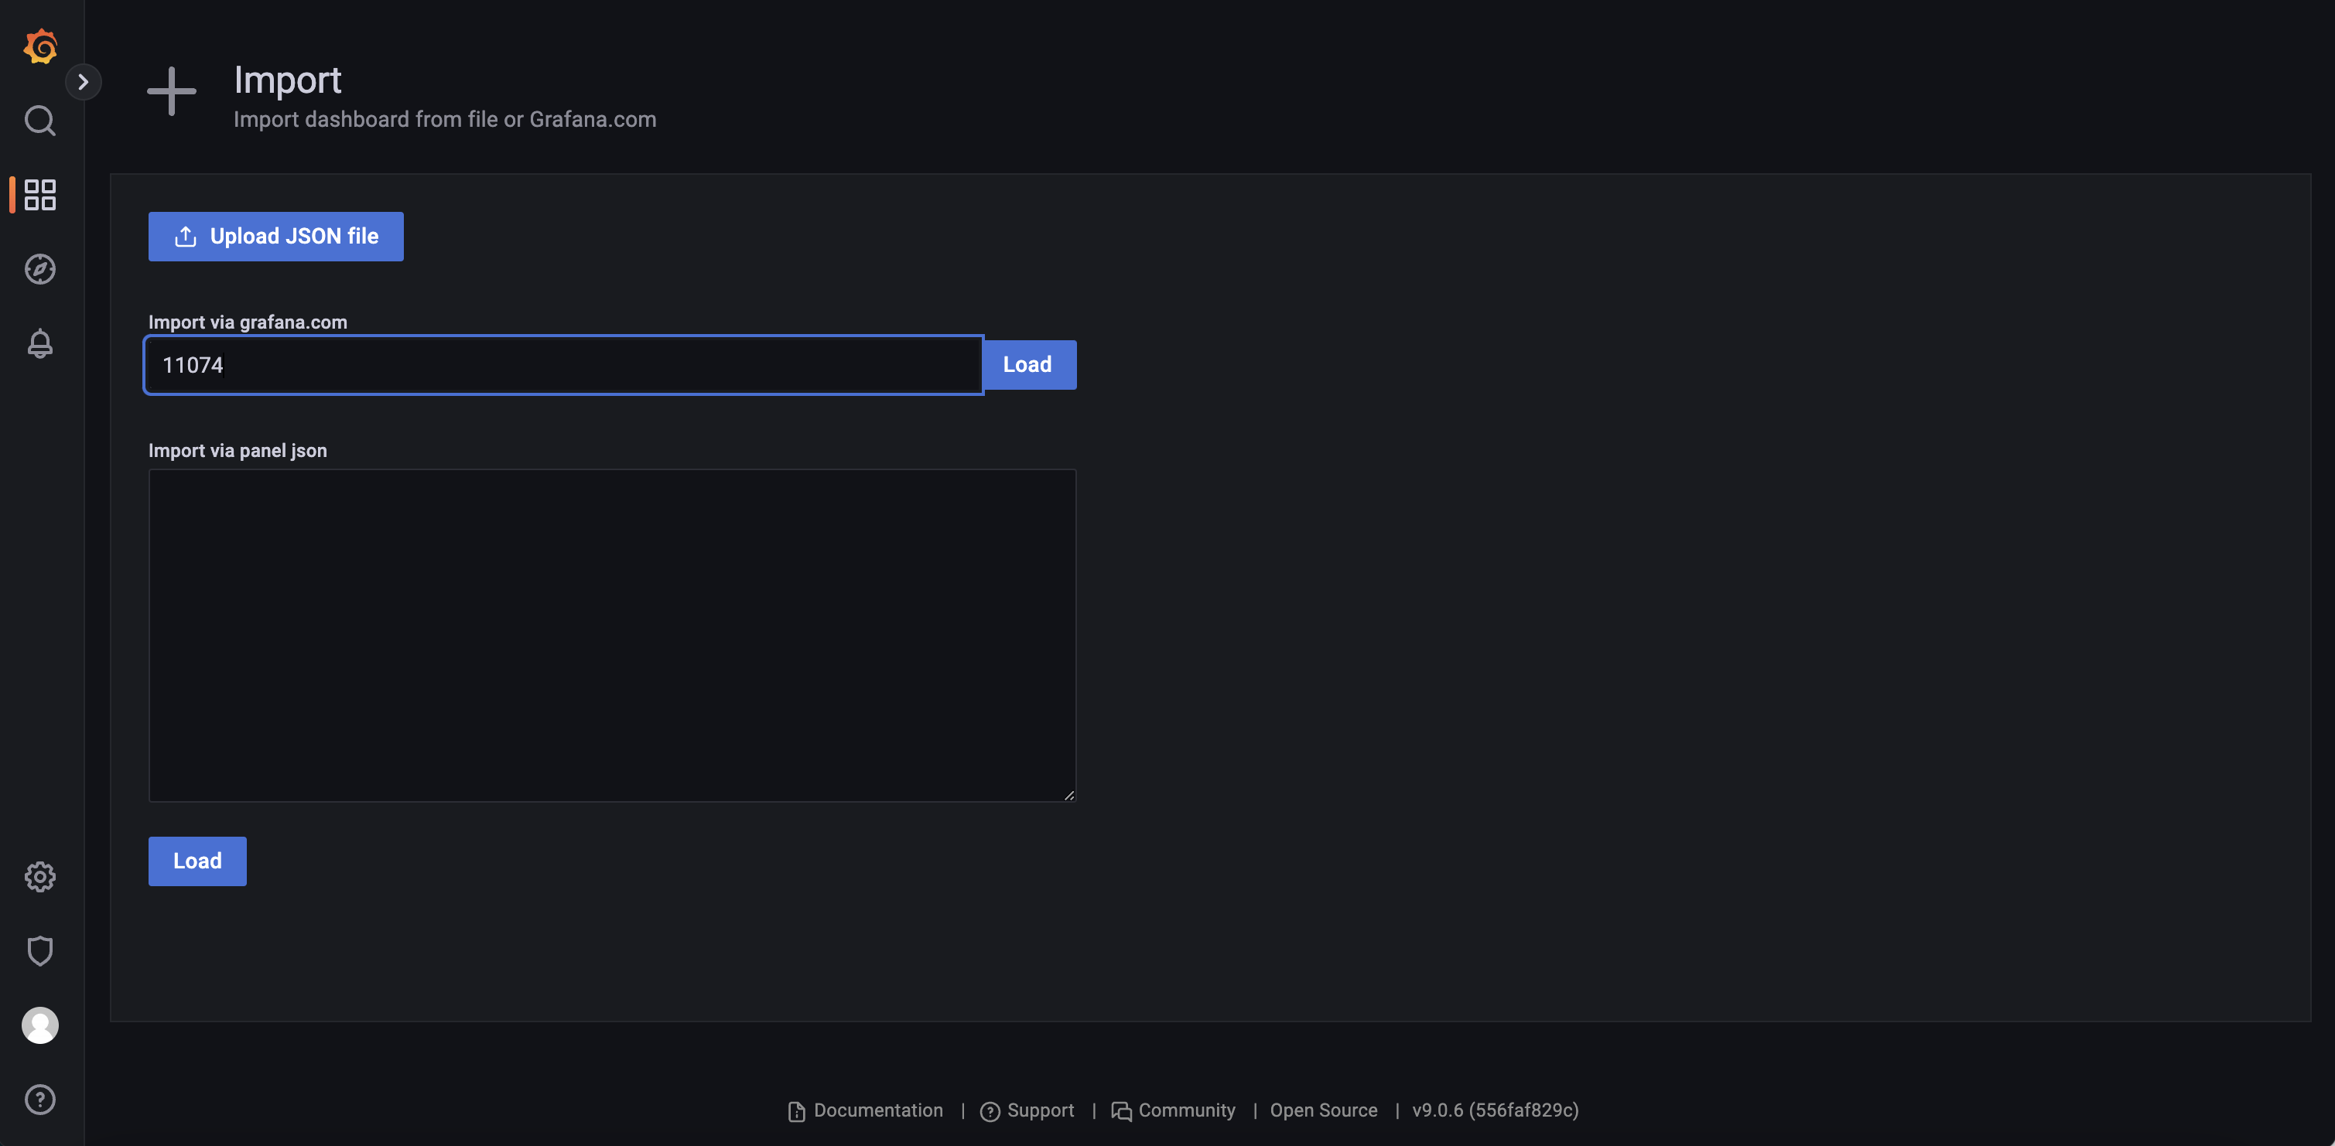Load the grafana.com dashboard ID 11074
This screenshot has height=1146, width=2335.
[x=1029, y=365]
